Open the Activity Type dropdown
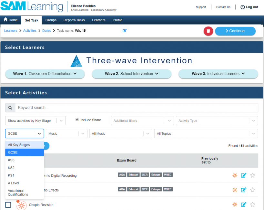This screenshot has width=264, height=210. (x=217, y=121)
